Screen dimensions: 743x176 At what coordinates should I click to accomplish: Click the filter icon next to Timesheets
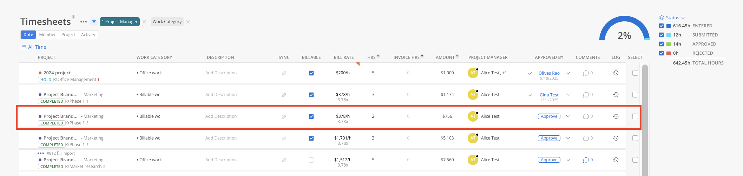pyautogui.click(x=94, y=22)
